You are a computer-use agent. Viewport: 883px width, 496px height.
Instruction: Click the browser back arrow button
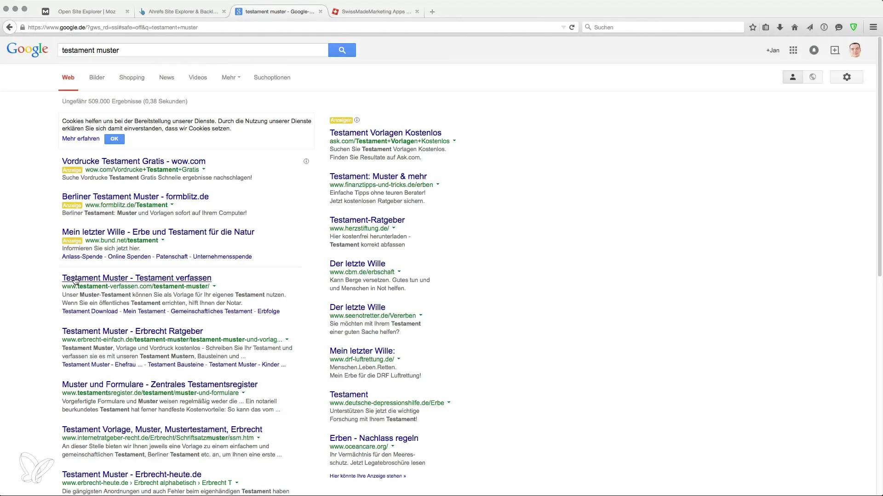(9, 27)
